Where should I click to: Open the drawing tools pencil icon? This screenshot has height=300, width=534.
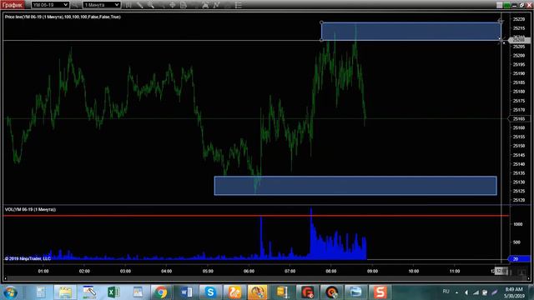140,5
